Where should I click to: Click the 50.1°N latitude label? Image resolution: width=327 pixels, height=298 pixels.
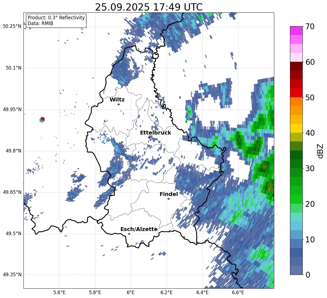[x=13, y=68]
